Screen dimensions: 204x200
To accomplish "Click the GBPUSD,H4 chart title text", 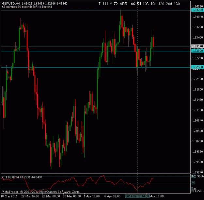I will [x=11, y=4].
